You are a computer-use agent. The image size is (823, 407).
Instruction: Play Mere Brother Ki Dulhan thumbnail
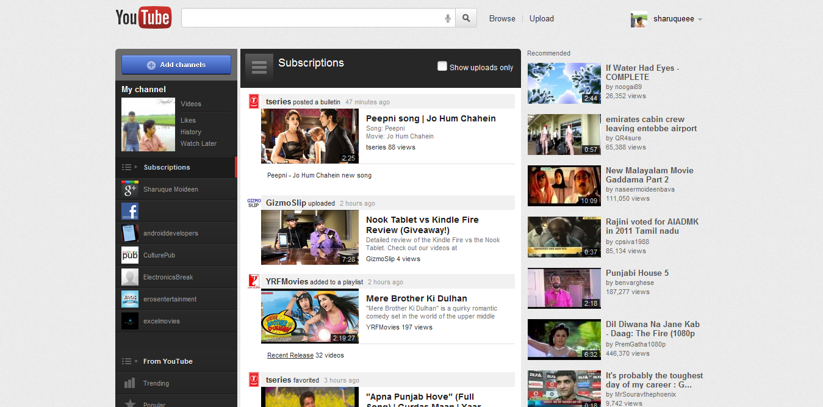[x=310, y=316]
